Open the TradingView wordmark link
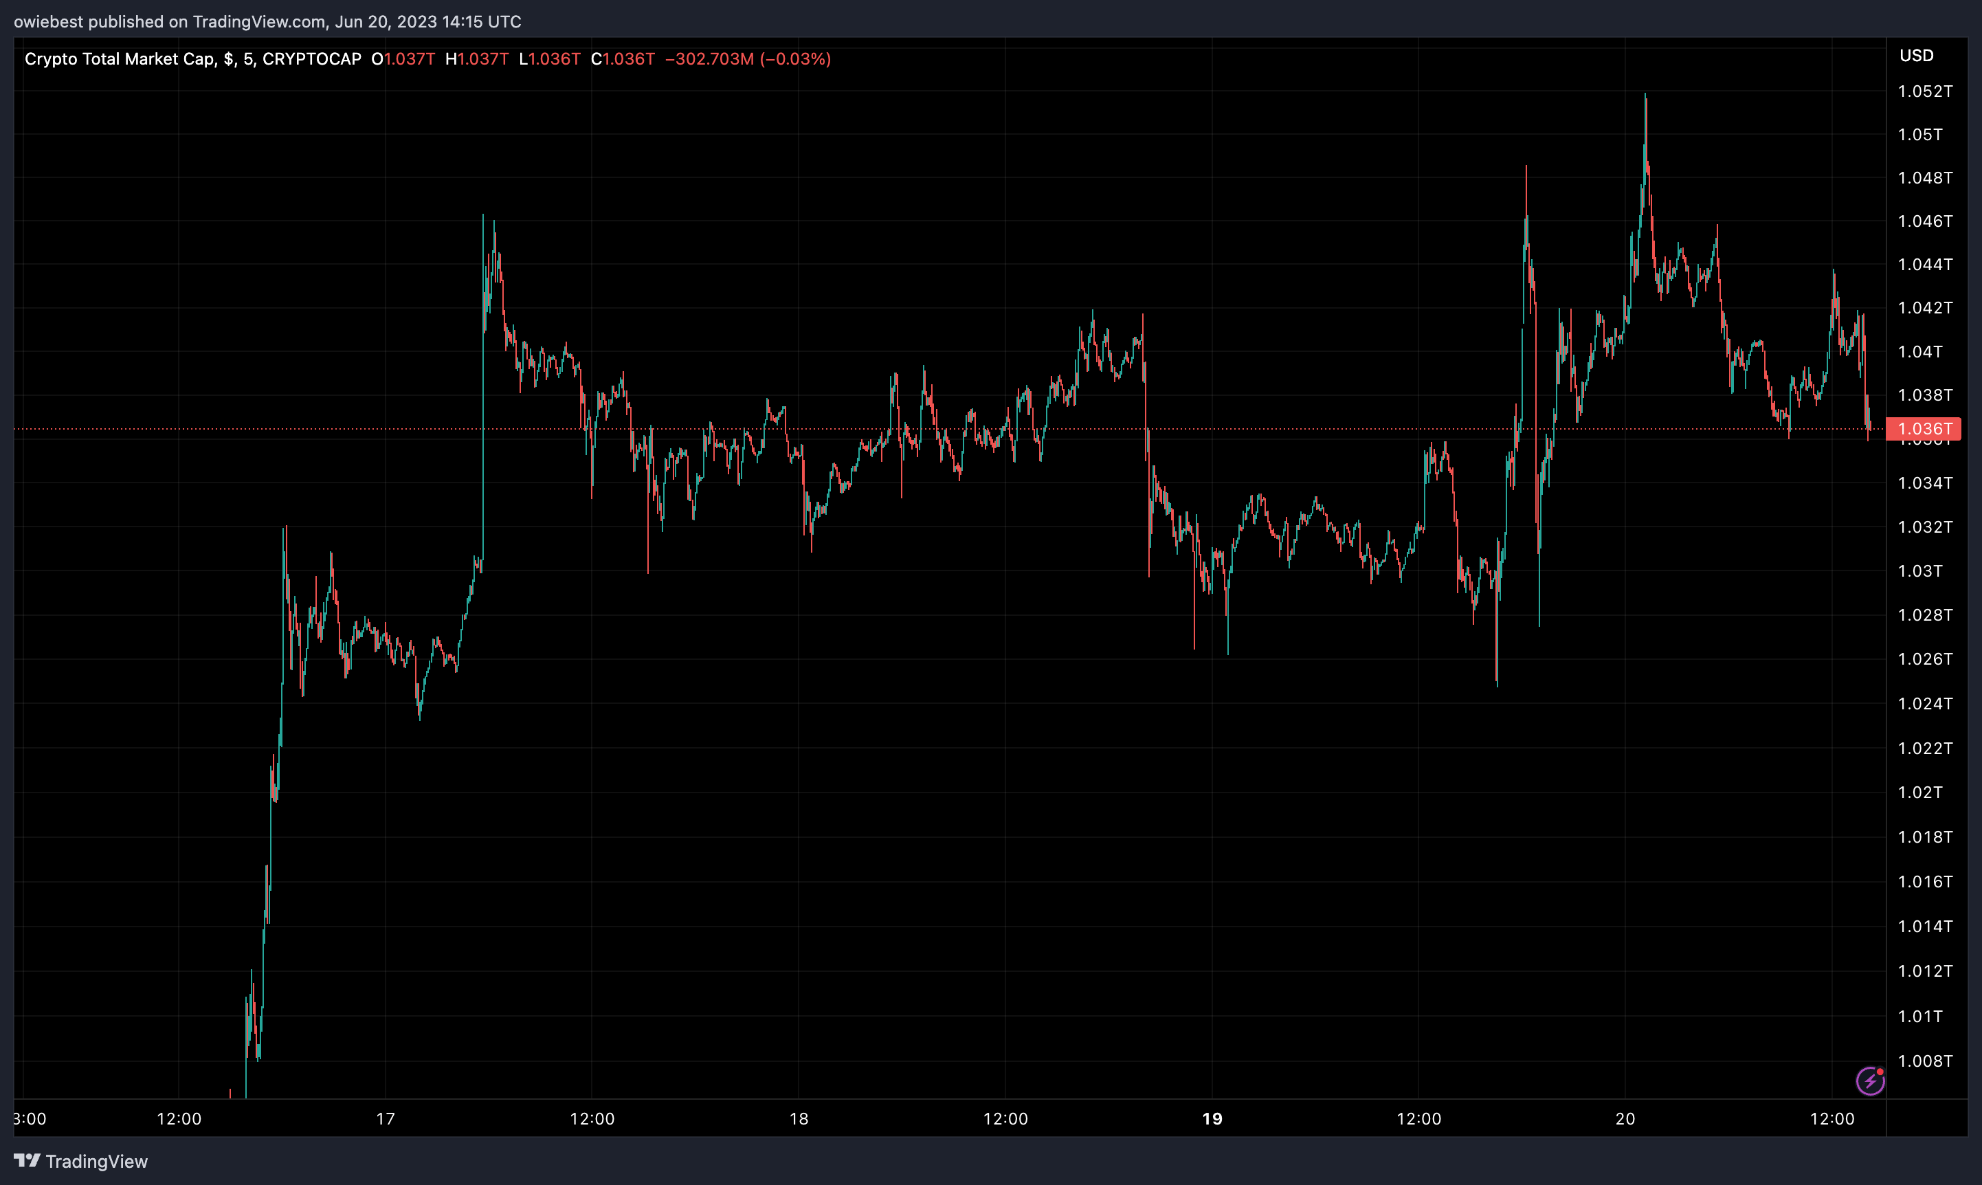This screenshot has height=1185, width=1982. click(x=97, y=1161)
